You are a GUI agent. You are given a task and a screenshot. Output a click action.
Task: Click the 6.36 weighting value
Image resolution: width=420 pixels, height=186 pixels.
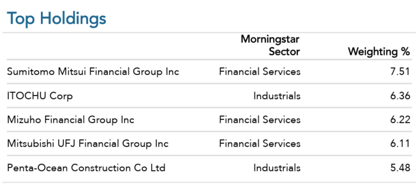coord(400,96)
